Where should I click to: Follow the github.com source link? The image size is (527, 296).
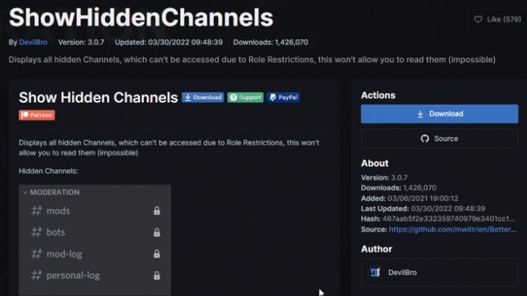pyautogui.click(x=452, y=229)
